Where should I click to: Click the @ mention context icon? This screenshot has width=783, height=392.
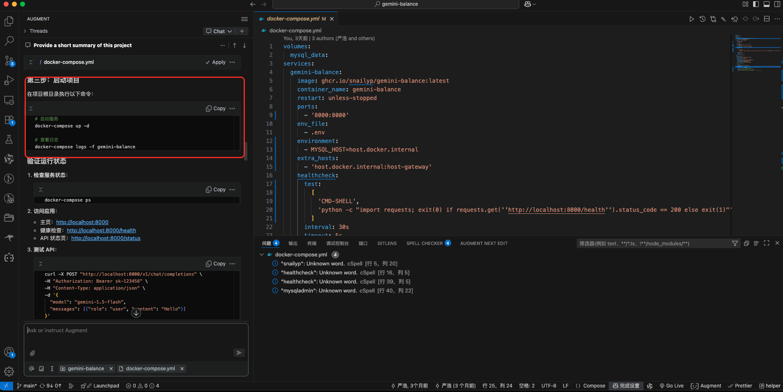coord(32,369)
